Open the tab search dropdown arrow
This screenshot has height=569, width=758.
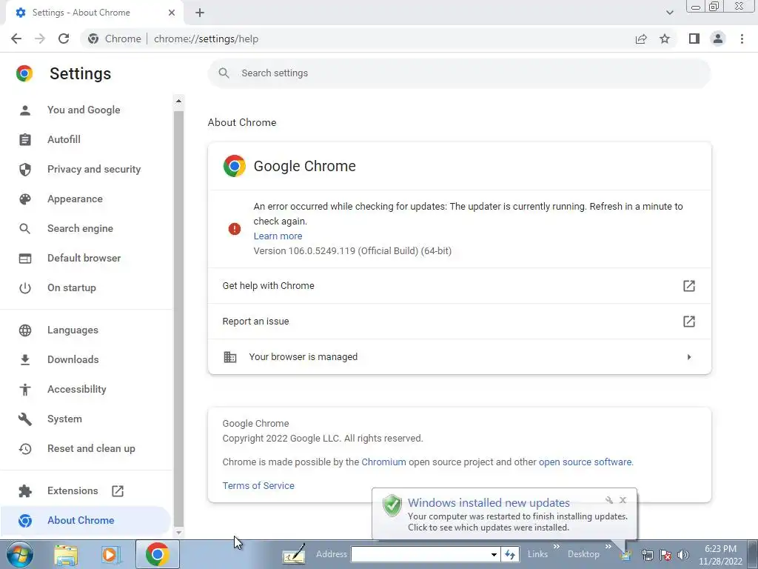click(x=669, y=13)
